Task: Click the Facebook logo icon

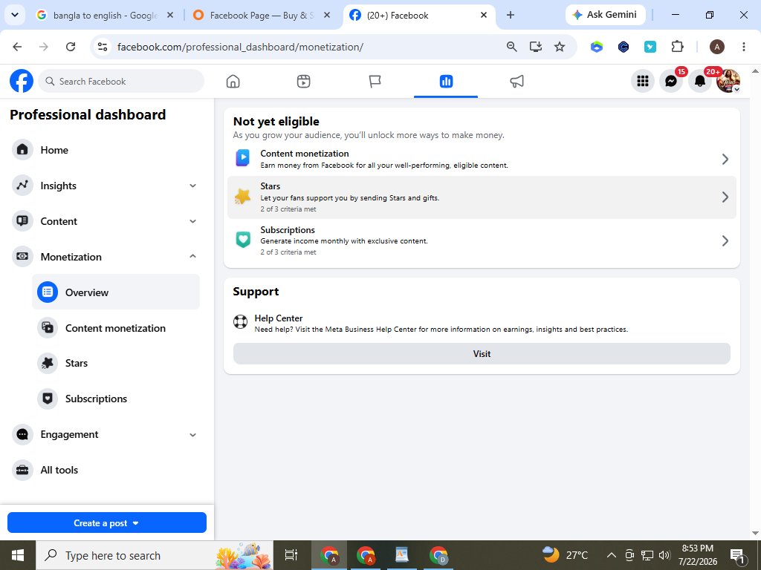Action: point(22,81)
